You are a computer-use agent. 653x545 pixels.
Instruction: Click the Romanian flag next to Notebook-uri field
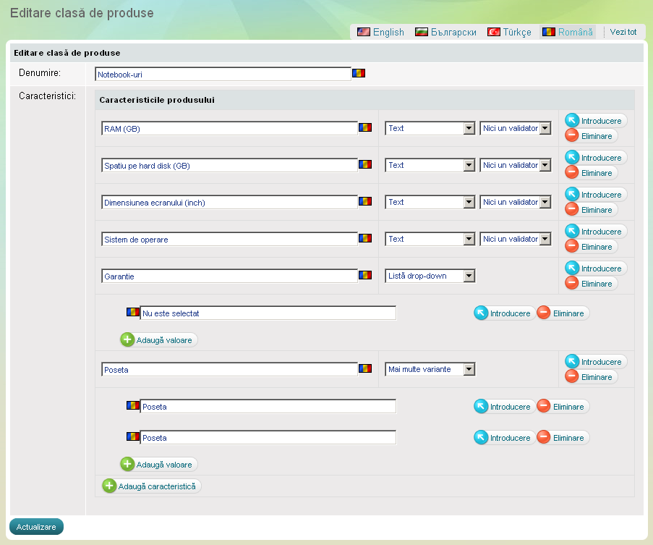pos(359,73)
